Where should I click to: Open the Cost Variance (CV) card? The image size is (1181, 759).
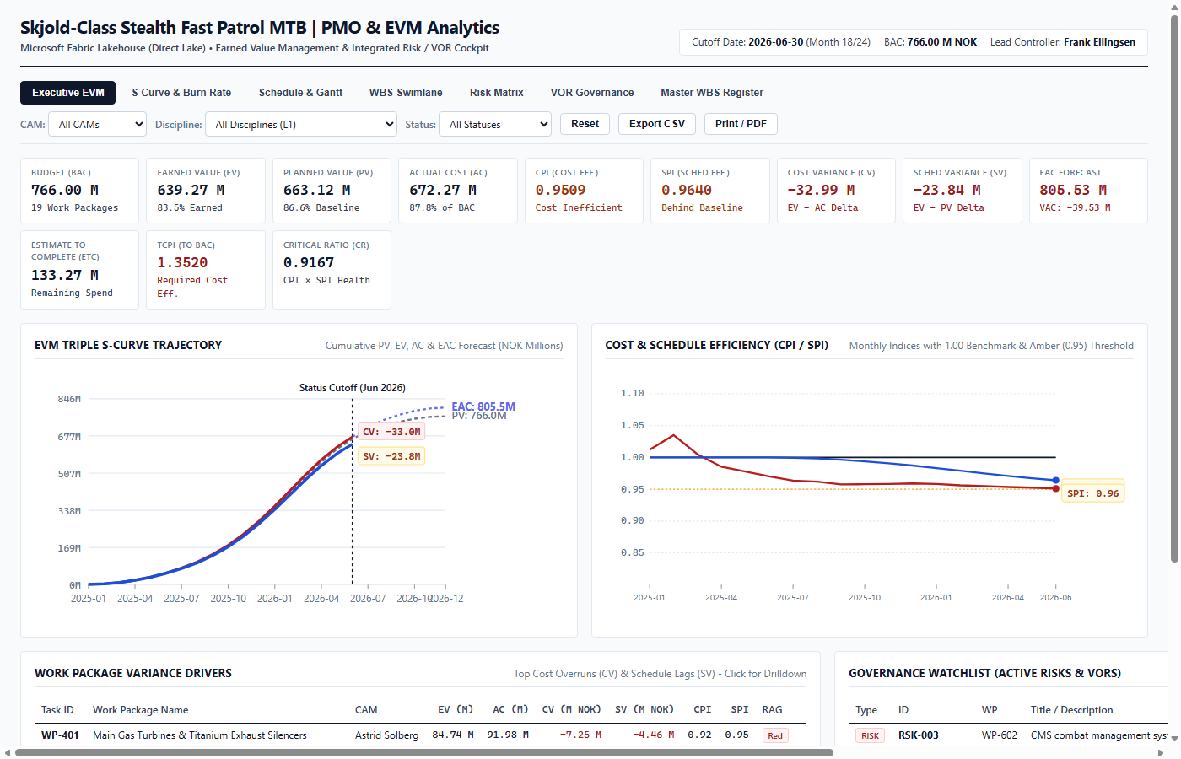tap(836, 191)
